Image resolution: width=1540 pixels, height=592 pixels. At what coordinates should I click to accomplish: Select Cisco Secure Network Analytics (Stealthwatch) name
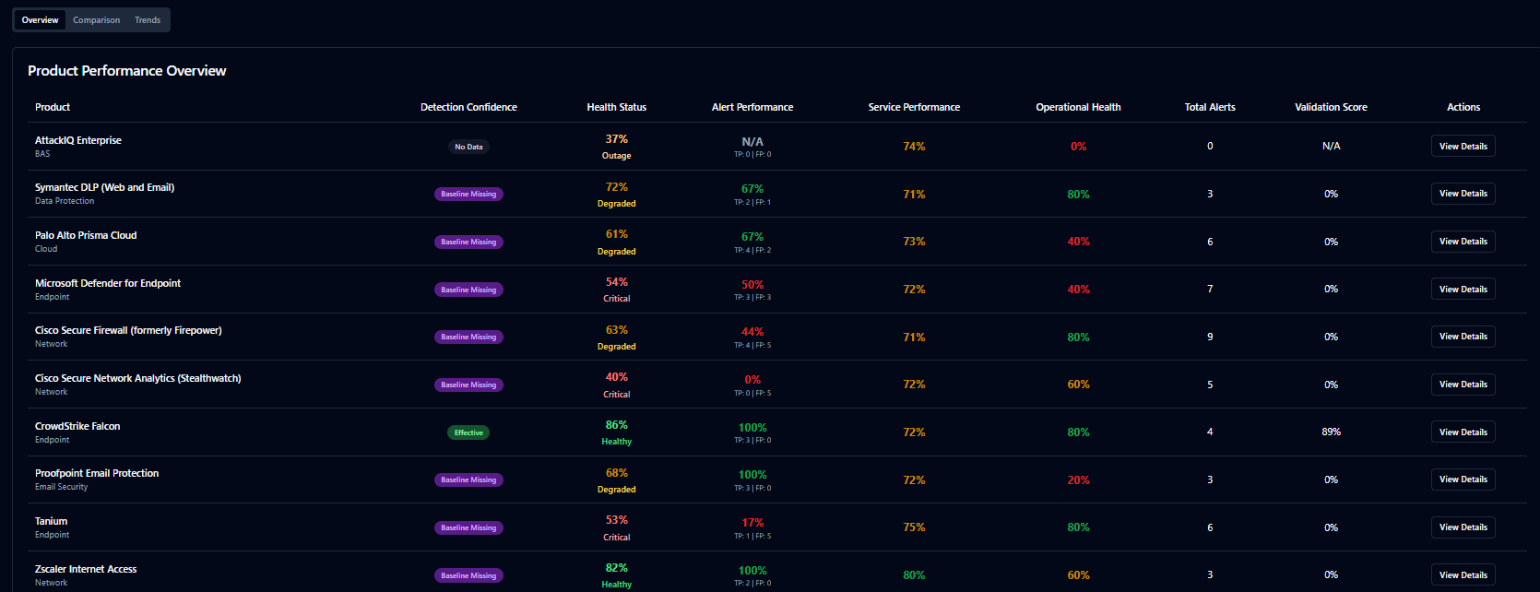pos(138,378)
